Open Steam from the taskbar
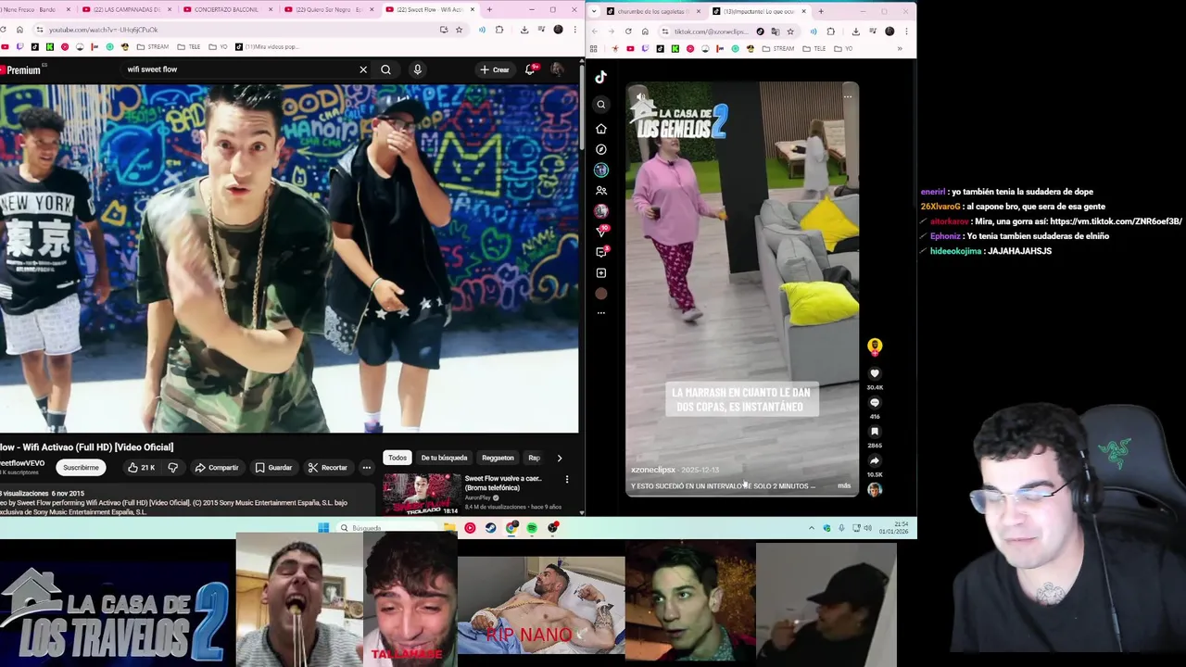The image size is (1186, 667). 490,528
